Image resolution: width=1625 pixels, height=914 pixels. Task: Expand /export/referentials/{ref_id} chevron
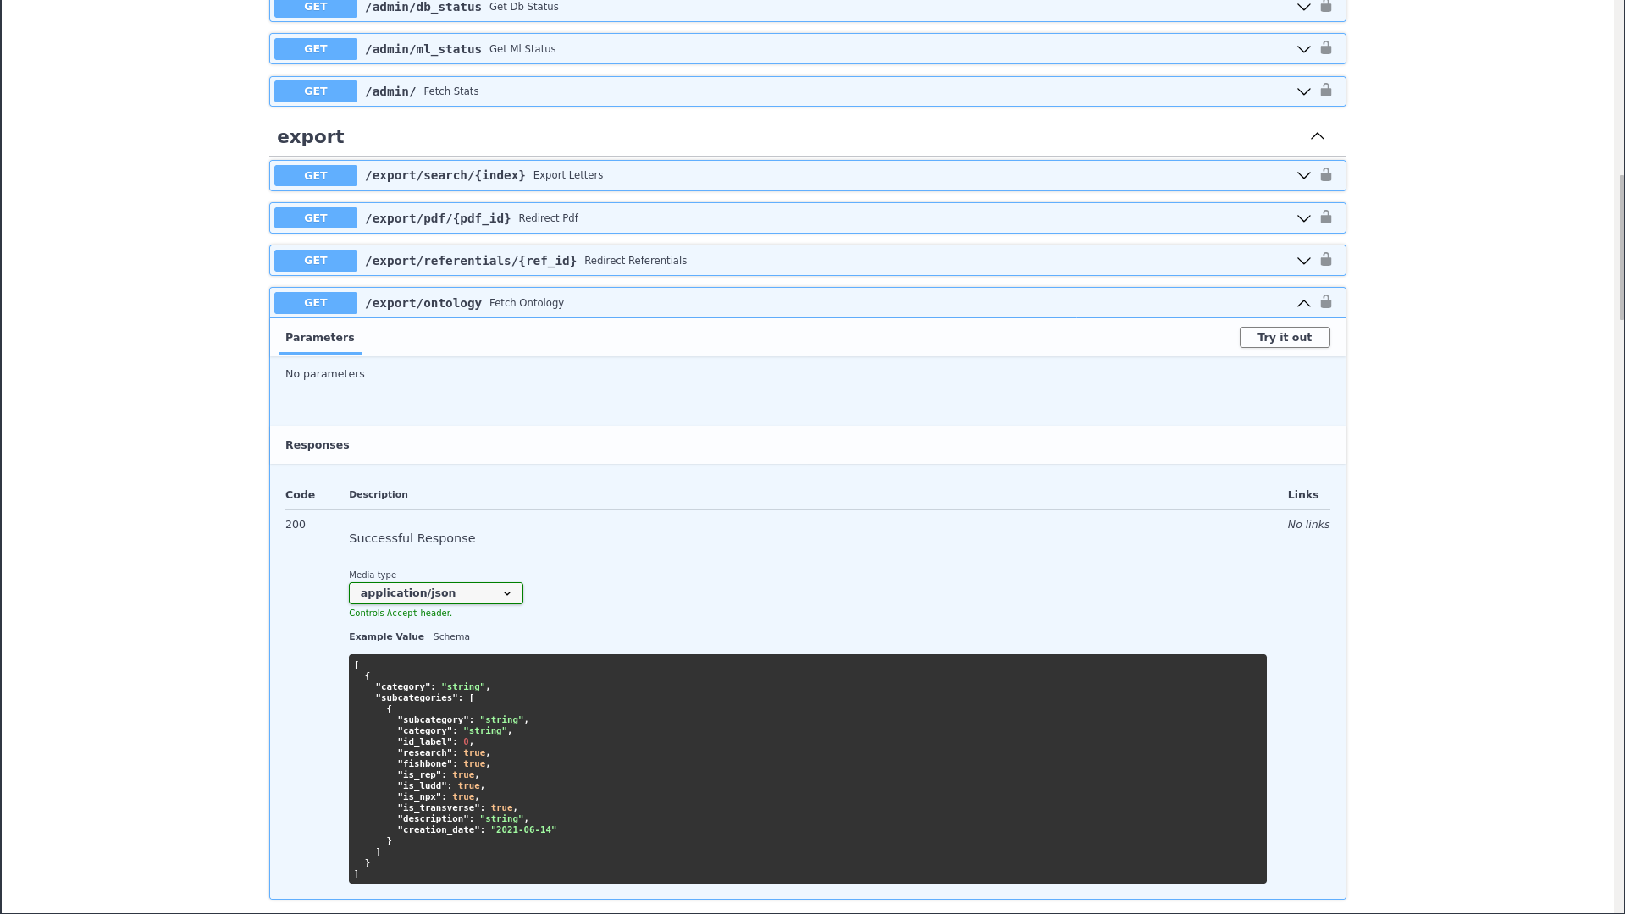(1304, 261)
